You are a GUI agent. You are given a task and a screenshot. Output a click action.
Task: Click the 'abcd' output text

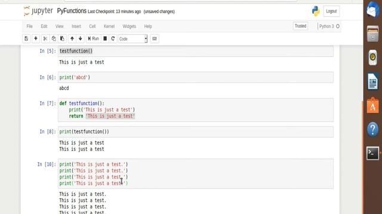64,88
